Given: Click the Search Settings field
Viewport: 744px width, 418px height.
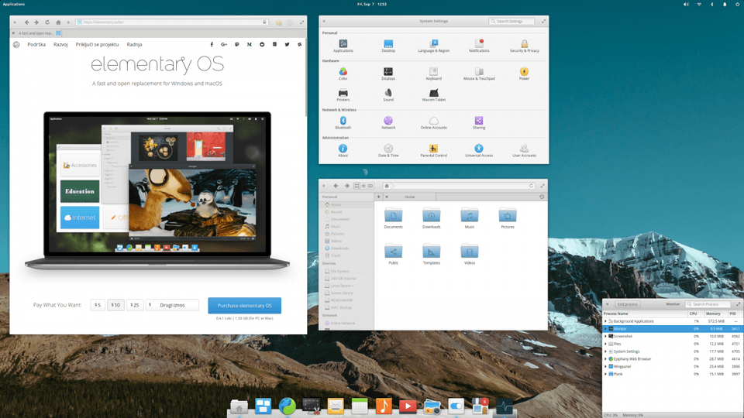Looking at the screenshot, I should [x=511, y=22].
